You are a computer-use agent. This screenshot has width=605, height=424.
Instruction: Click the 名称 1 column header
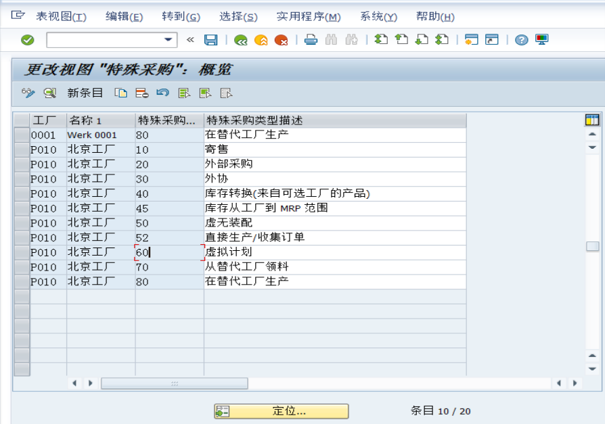(101, 120)
